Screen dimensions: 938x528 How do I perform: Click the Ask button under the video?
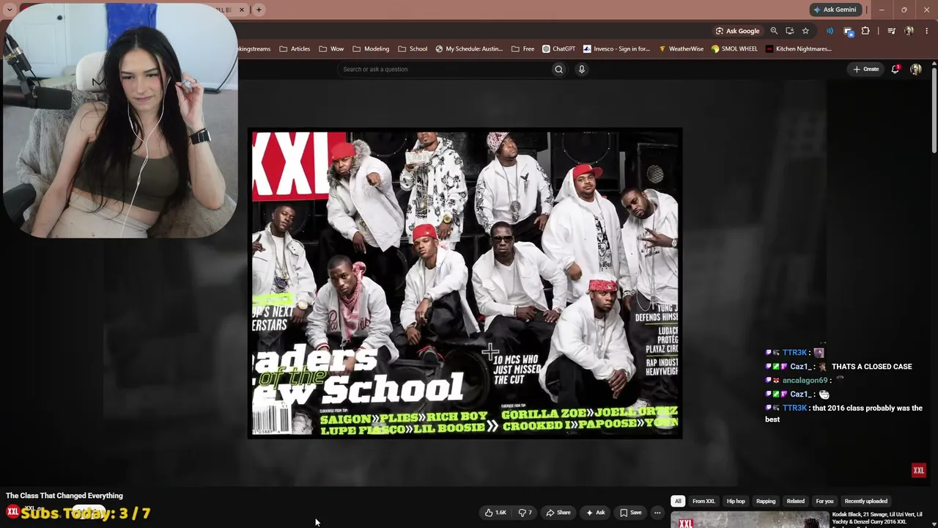click(x=594, y=513)
